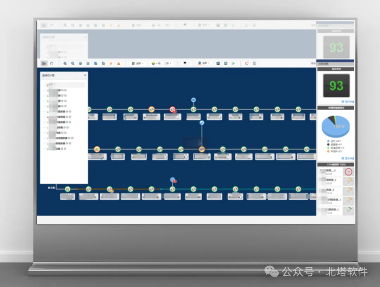
Task: Close the 选择拓扑图 panel
Action: 85,75
